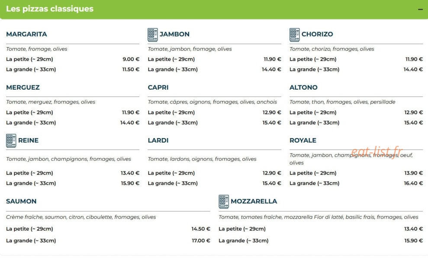Open the SAUMON pizza heading

coord(21,201)
